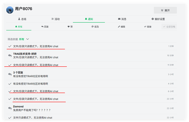Go to the 偏好设置 tab
This screenshot has width=189, height=122.
pyautogui.click(x=158, y=19)
